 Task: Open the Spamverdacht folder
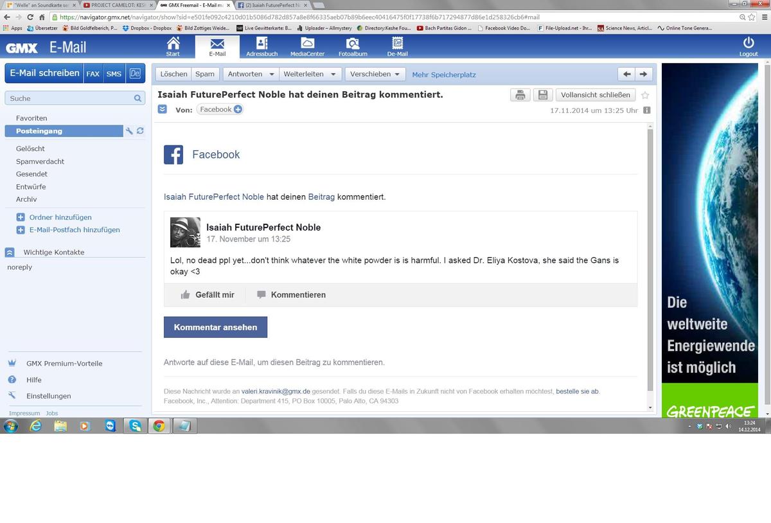pyautogui.click(x=40, y=161)
